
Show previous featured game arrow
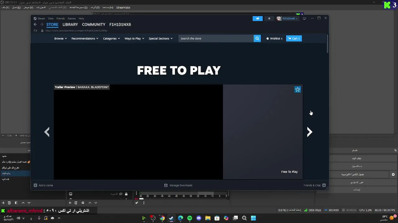pyautogui.click(x=47, y=132)
